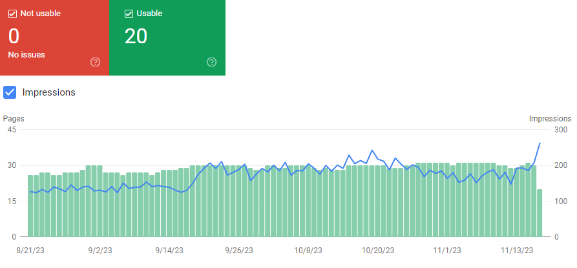Viewport: 577px width, 268px height.
Task: Click the 10/8/23 date label
Action: pos(308,251)
